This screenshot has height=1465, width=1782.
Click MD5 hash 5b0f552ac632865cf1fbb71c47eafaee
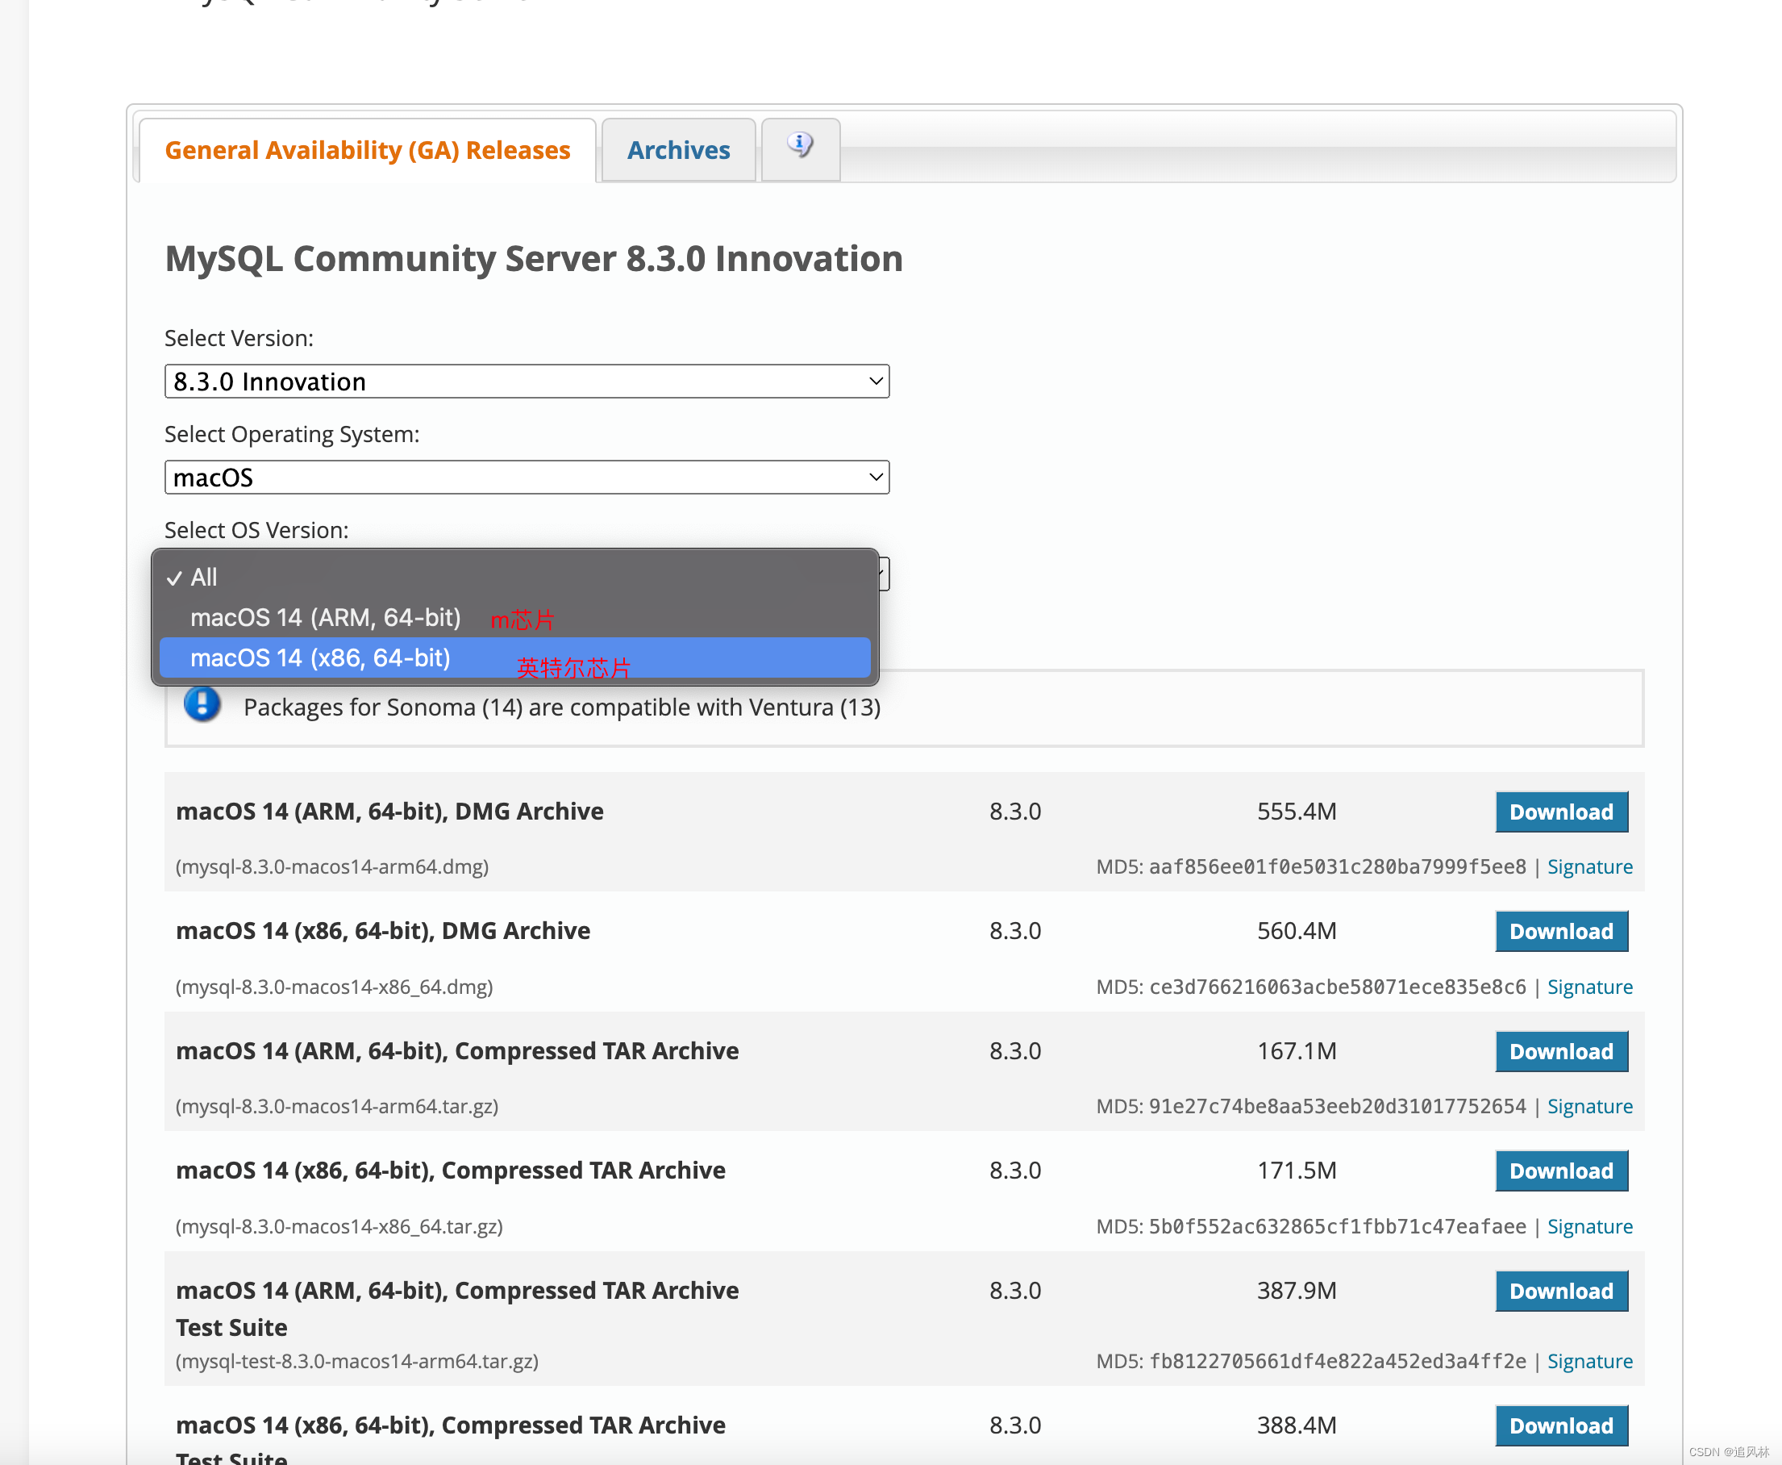pyautogui.click(x=1338, y=1226)
